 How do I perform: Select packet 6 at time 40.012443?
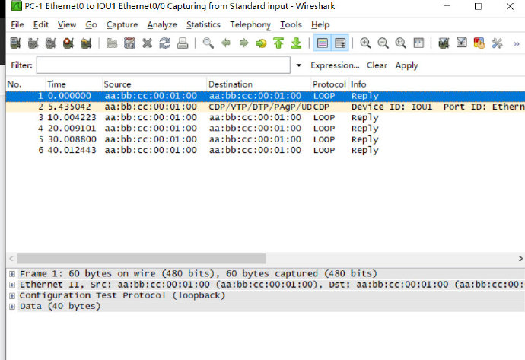pyautogui.click(x=266, y=151)
